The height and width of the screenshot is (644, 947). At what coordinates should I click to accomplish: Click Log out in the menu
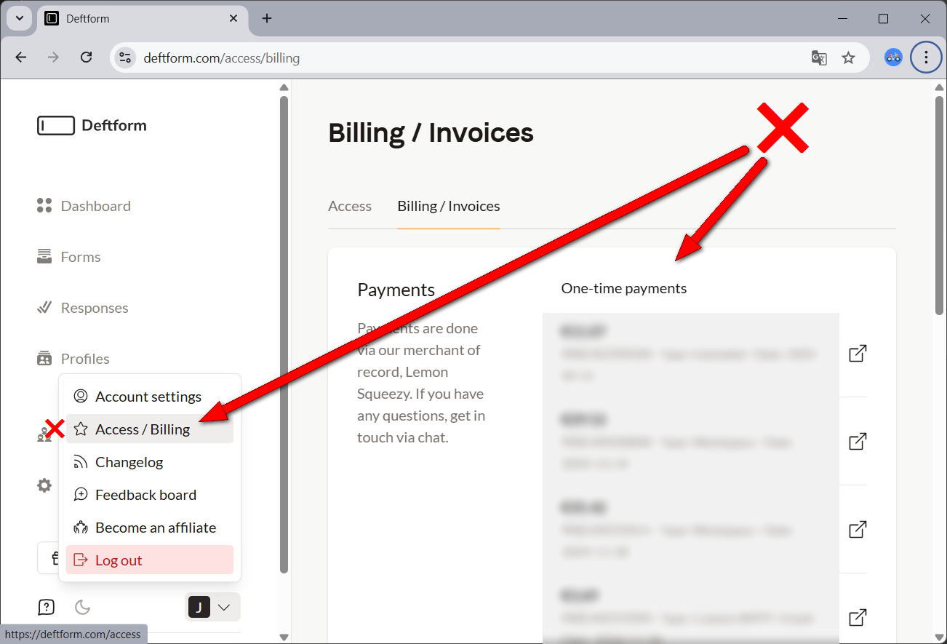coord(150,560)
